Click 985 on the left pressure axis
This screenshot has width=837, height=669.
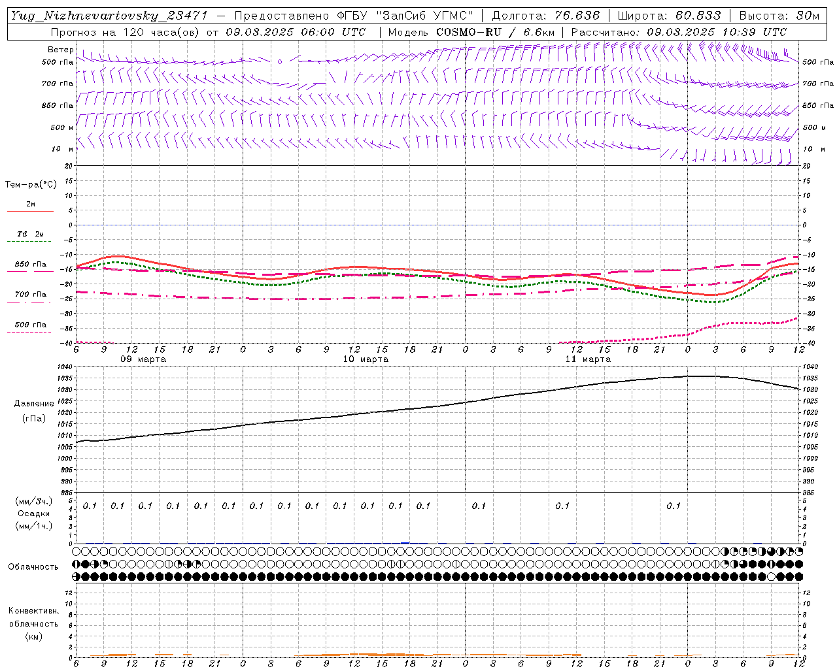[x=67, y=493]
